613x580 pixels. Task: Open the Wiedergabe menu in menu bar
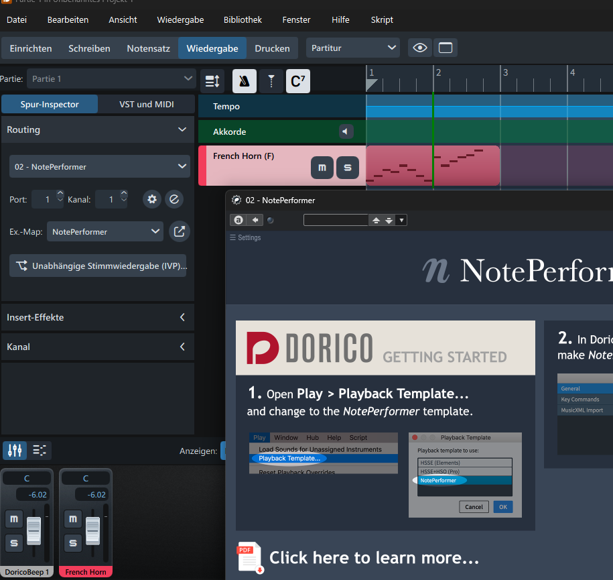point(180,20)
